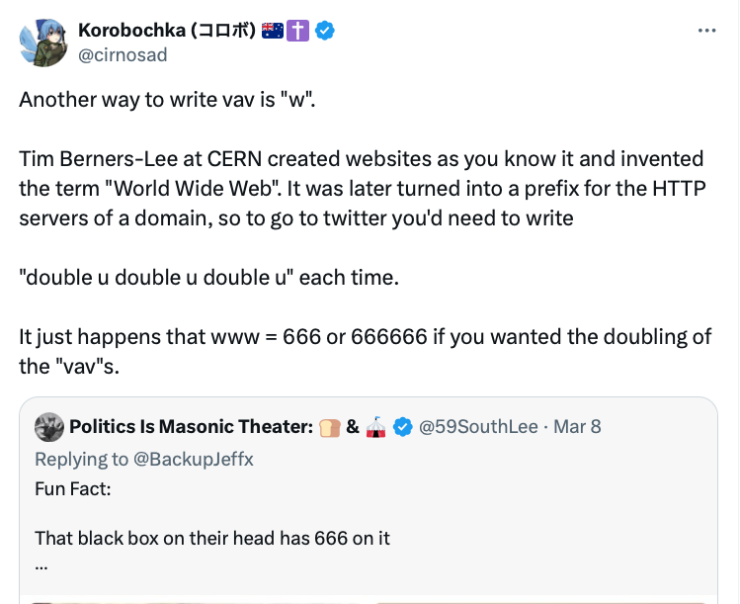Image resolution: width=740 pixels, height=604 pixels.
Task: Open the Politics Is Masonic Theater profile name
Action: (190, 427)
